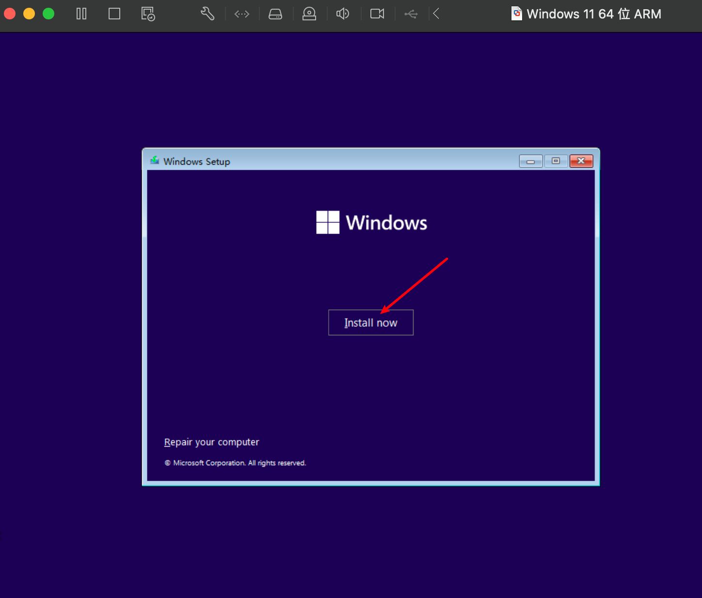
Task: Click the Microsoft Corporation copyright text
Action: tap(235, 463)
